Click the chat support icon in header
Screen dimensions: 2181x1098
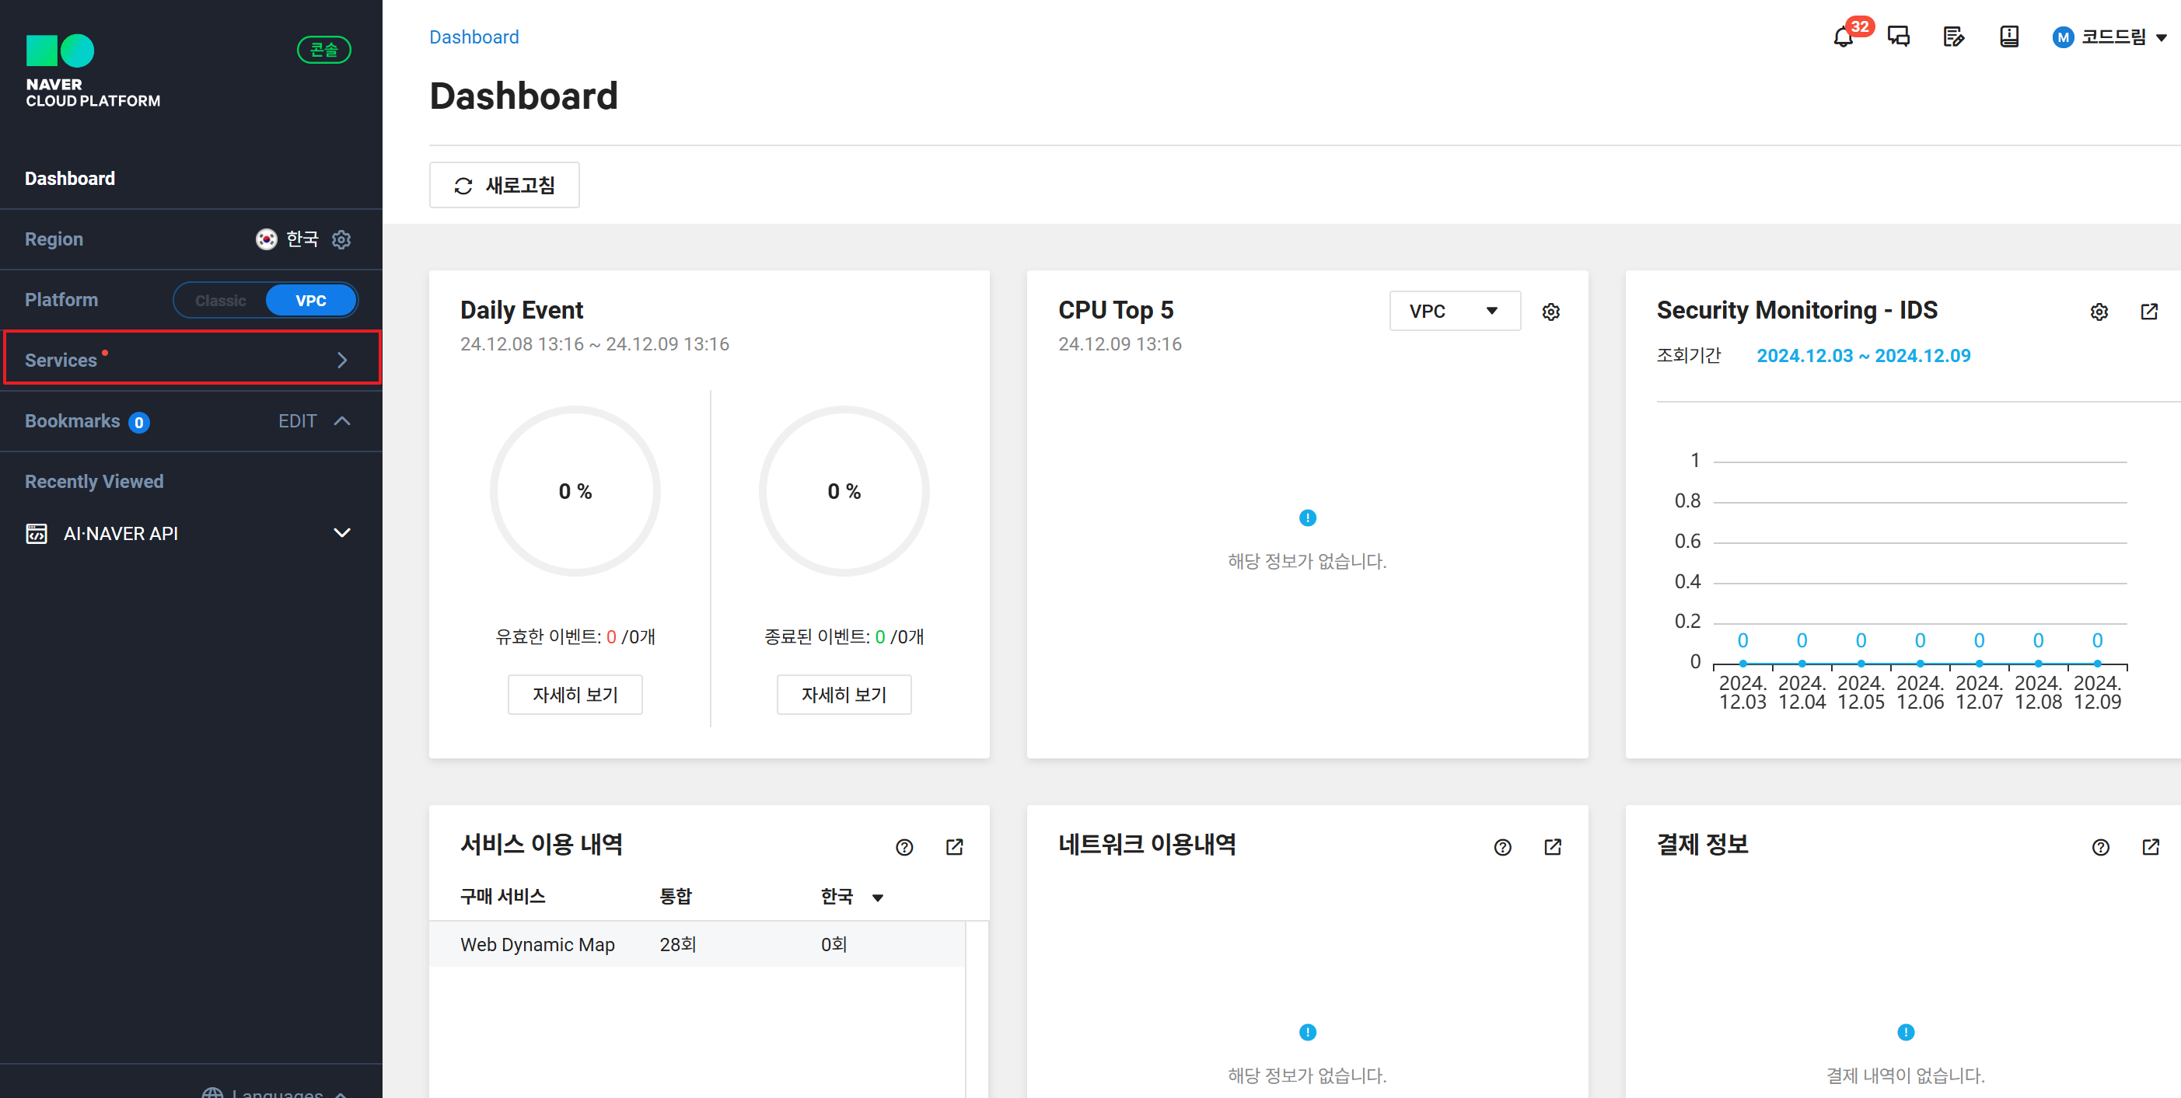click(x=1898, y=37)
